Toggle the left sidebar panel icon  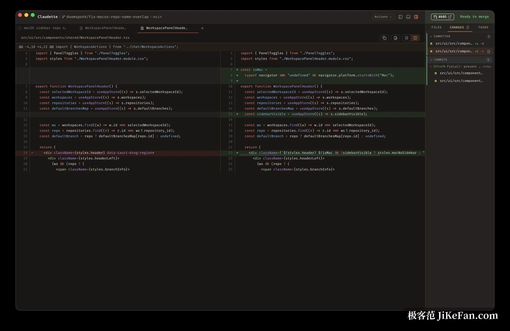point(401,17)
